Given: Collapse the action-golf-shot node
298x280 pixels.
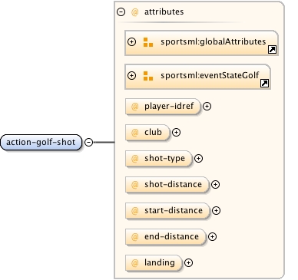Looking at the screenshot, I should tap(88, 142).
